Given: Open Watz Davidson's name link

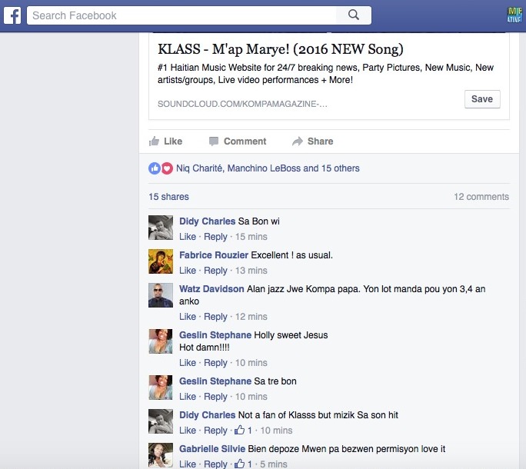Looking at the screenshot, I should click(211, 289).
